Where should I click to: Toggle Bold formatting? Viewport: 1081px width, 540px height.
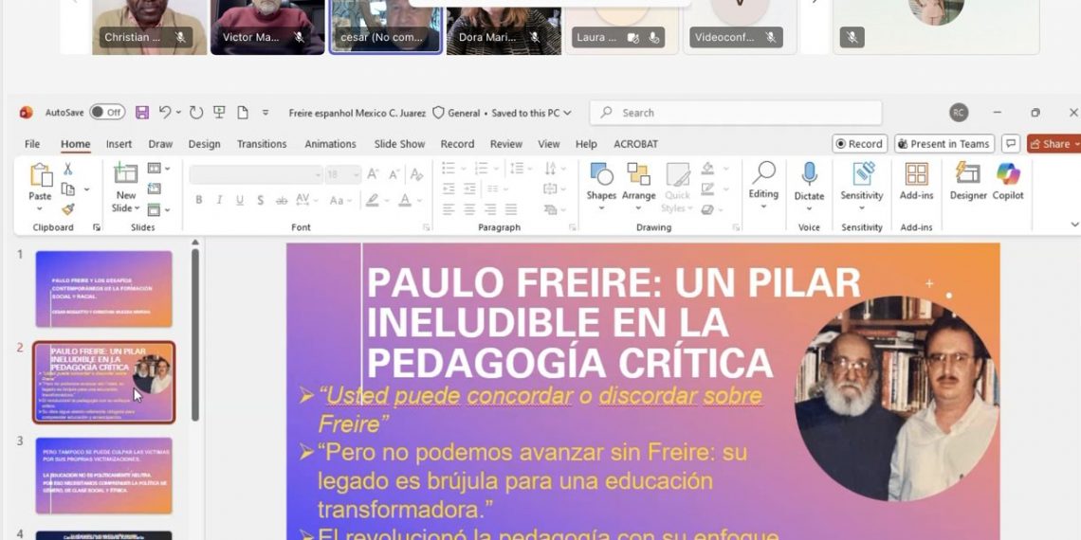pyautogui.click(x=199, y=200)
